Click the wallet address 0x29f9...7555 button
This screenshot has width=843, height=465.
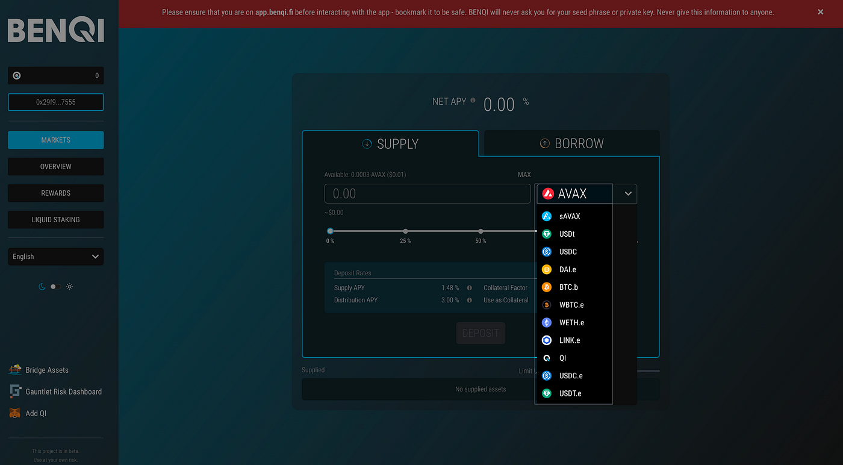(55, 102)
